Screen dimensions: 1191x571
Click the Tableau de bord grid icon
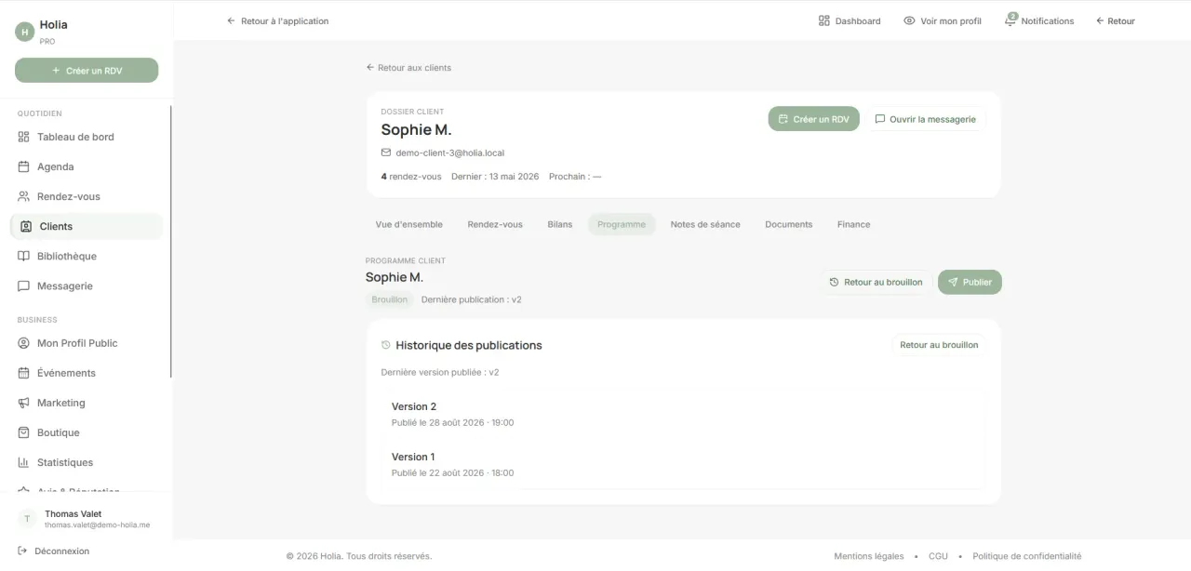pos(24,137)
